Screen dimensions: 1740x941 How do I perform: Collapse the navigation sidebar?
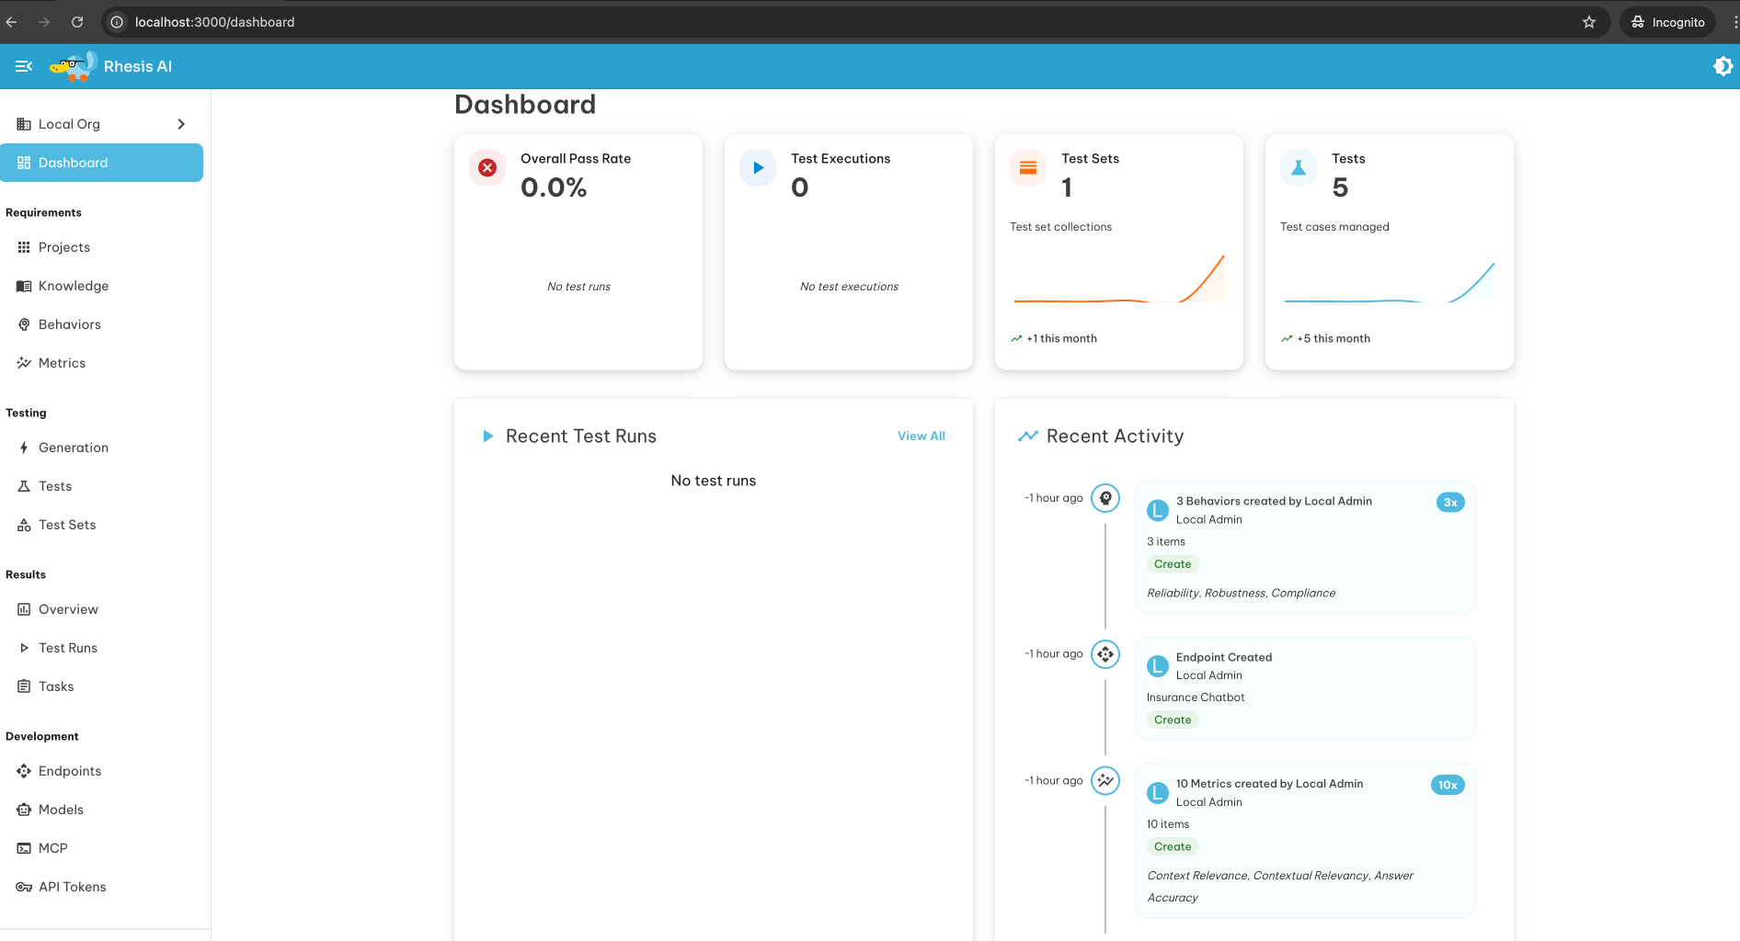click(x=23, y=66)
